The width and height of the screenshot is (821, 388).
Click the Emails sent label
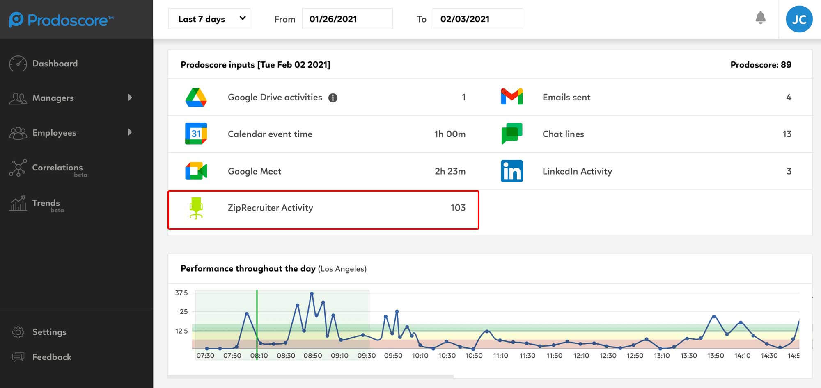[x=566, y=97]
